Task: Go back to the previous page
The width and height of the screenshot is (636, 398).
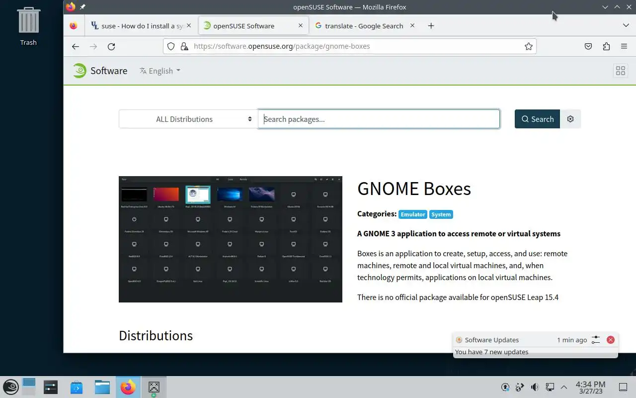Action: [76, 46]
